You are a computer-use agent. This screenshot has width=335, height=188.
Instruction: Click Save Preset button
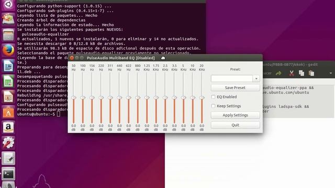tap(235, 88)
